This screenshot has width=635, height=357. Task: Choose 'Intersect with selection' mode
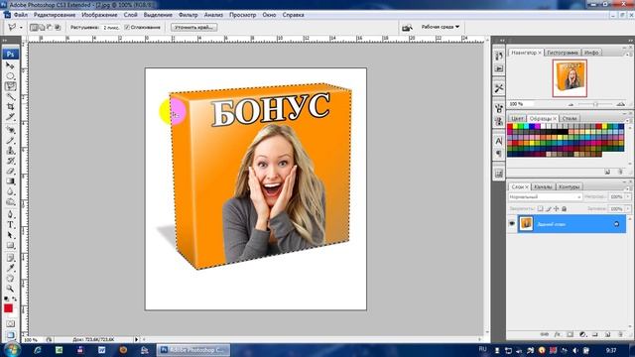[58, 27]
